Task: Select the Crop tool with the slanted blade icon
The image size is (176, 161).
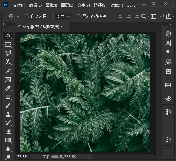Action: tap(8, 71)
